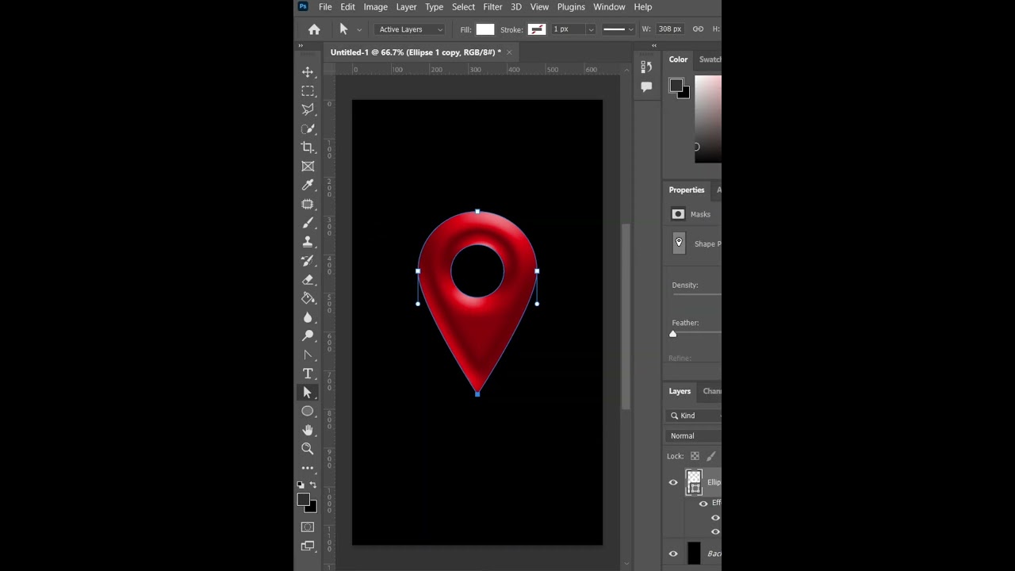Screen dimensions: 1015x571
Task: Select the Crop tool
Action: (x=308, y=148)
